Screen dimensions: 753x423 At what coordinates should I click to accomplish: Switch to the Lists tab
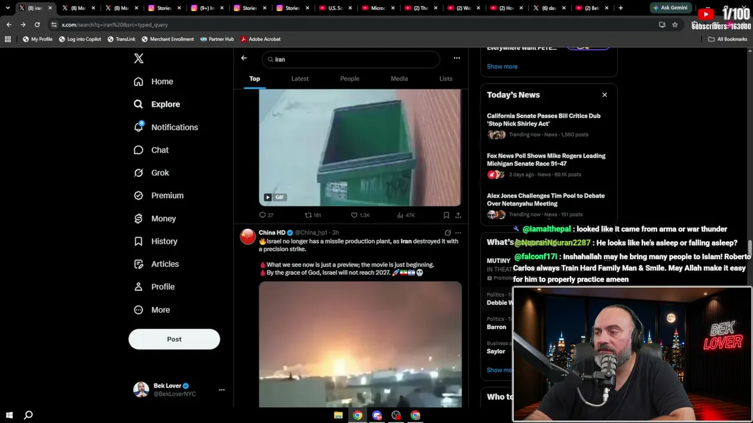[x=446, y=79]
